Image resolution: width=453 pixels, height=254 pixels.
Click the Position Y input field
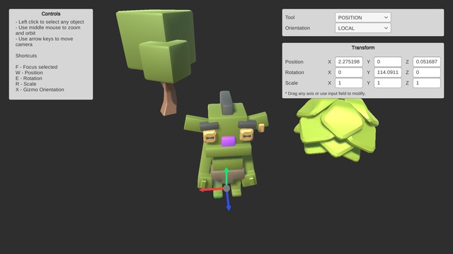388,61
